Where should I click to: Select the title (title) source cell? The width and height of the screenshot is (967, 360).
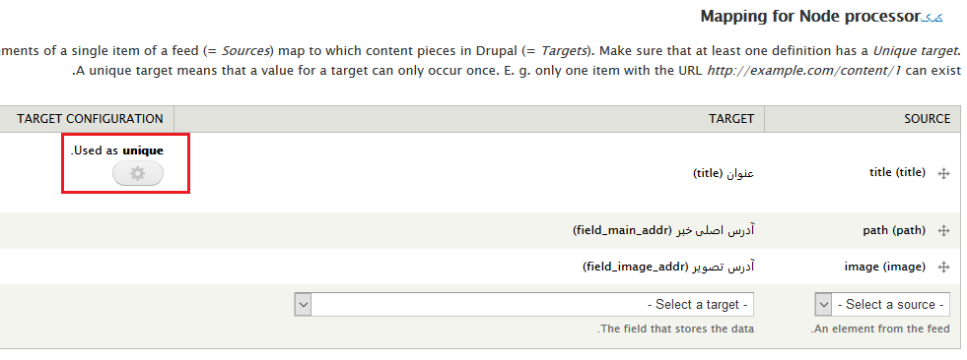pos(897,173)
